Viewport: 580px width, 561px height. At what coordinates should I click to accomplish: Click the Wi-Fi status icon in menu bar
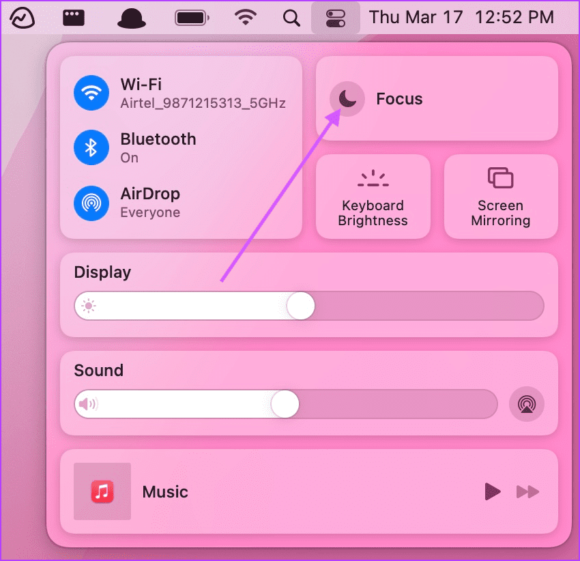click(x=246, y=17)
